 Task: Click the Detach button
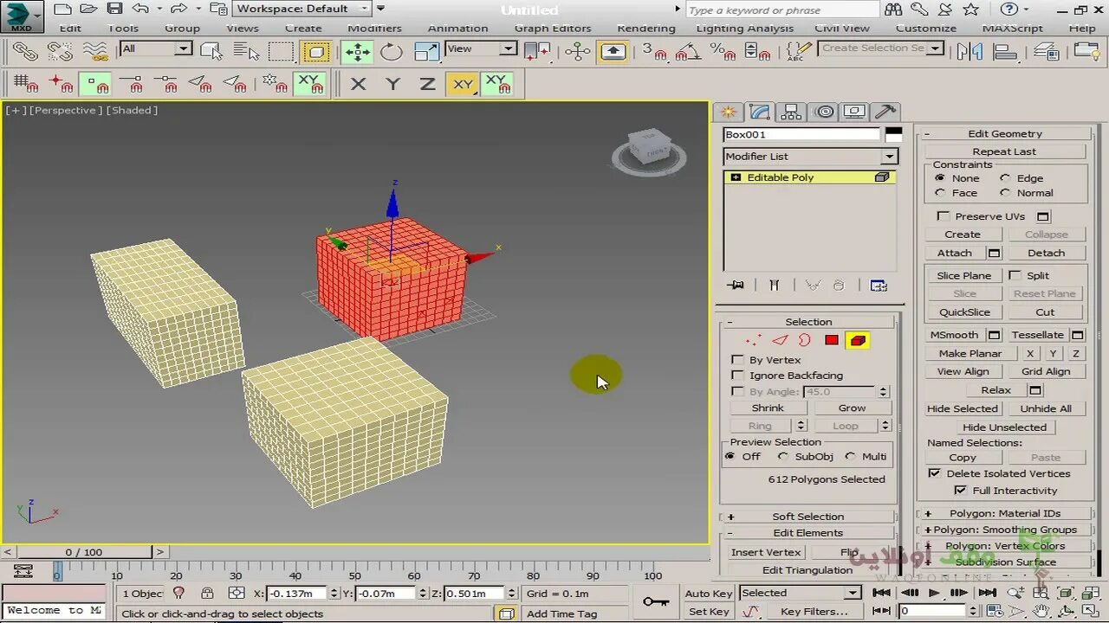point(1046,254)
